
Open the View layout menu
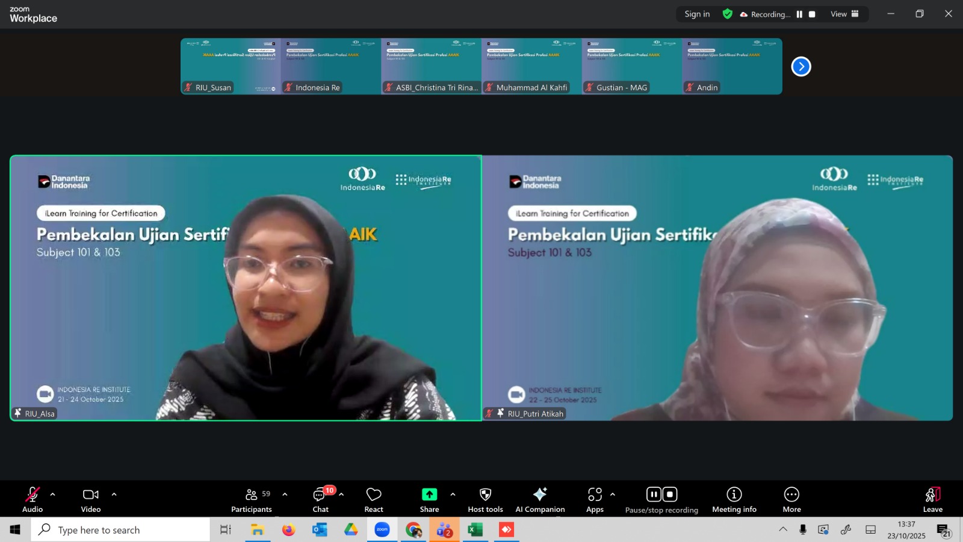844,14
